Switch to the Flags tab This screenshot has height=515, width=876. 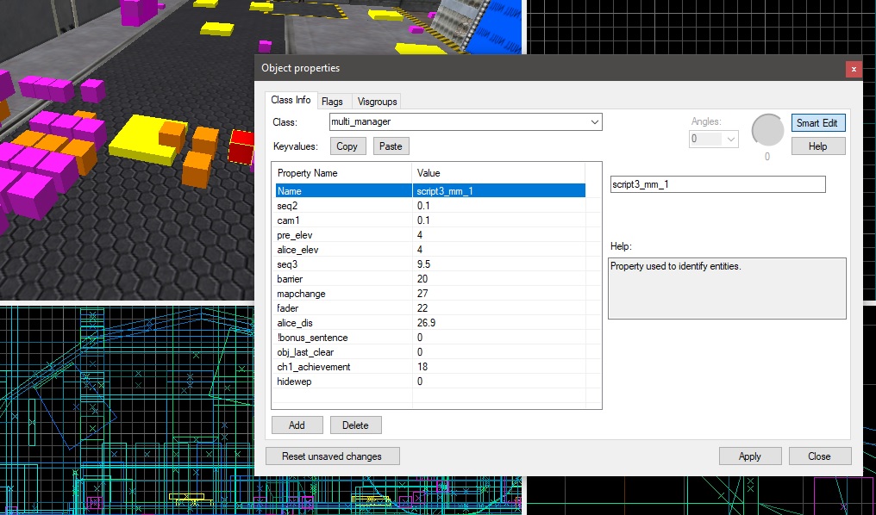332,102
